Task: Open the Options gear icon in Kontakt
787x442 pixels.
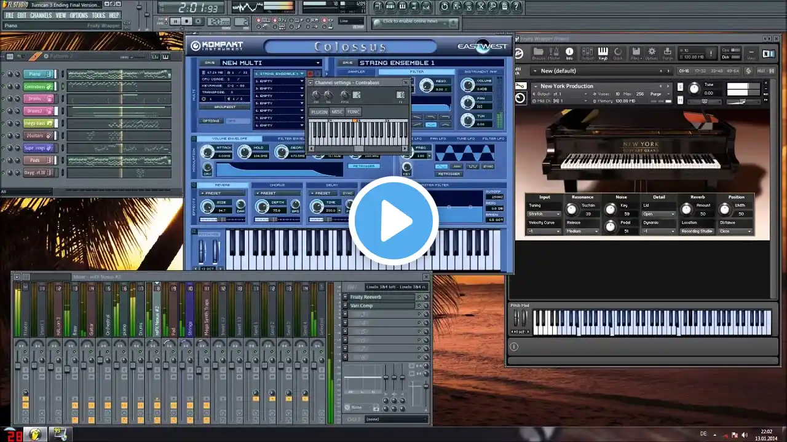Action: (651, 53)
